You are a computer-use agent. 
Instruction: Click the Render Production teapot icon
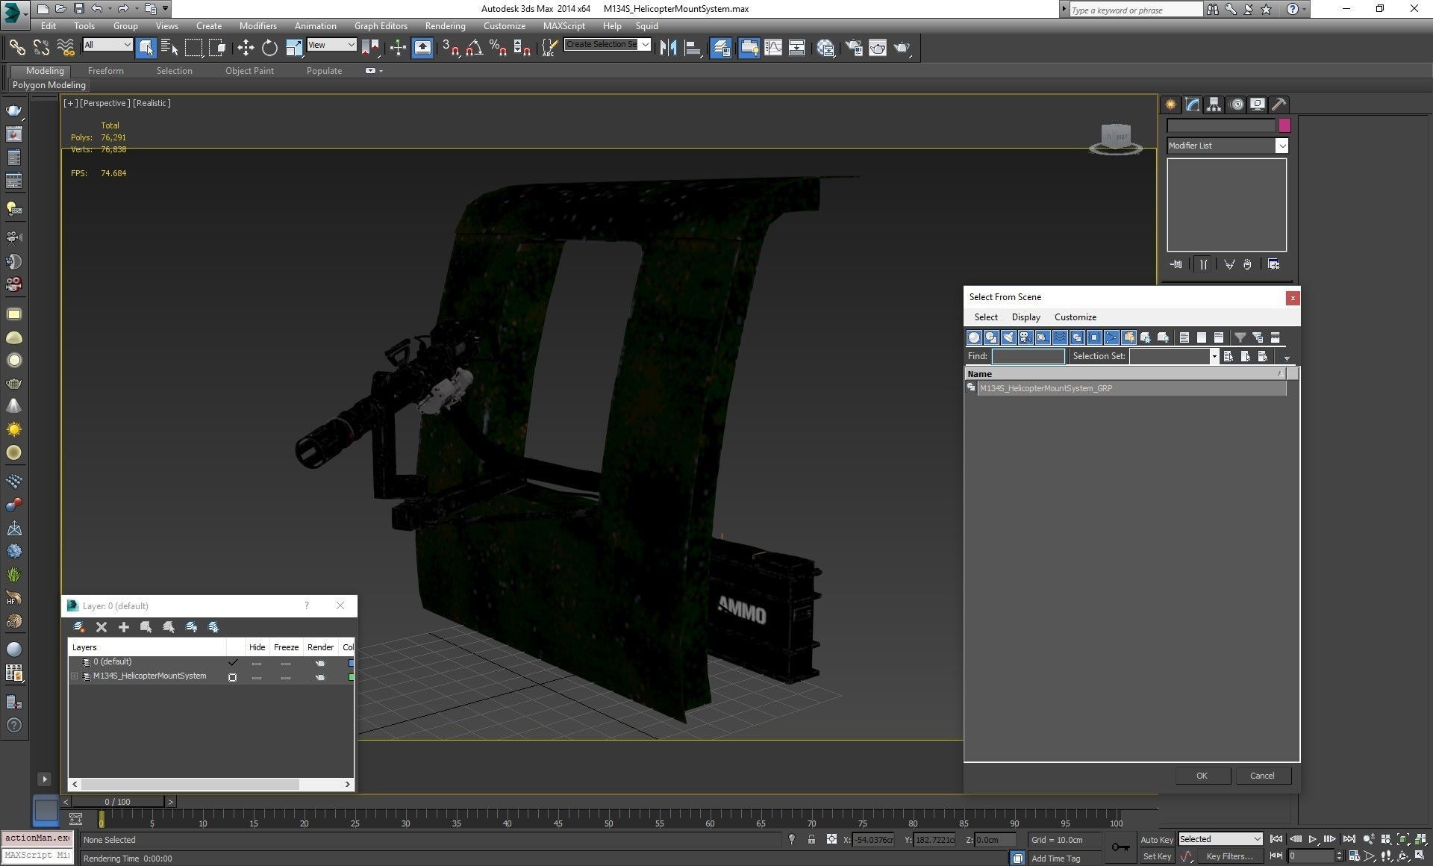click(902, 48)
